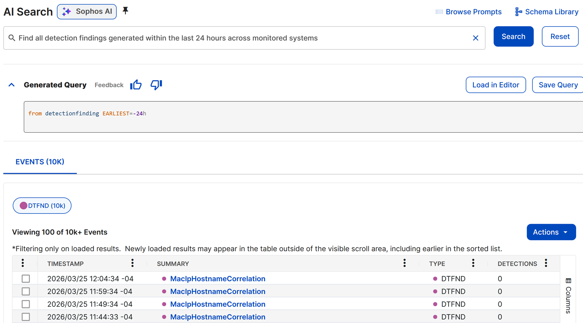
Task: Select checkbox for the 11:49:34 event row
Action: coord(26,304)
